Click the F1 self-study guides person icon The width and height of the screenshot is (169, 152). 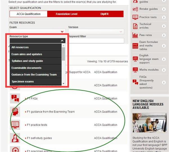15,138
